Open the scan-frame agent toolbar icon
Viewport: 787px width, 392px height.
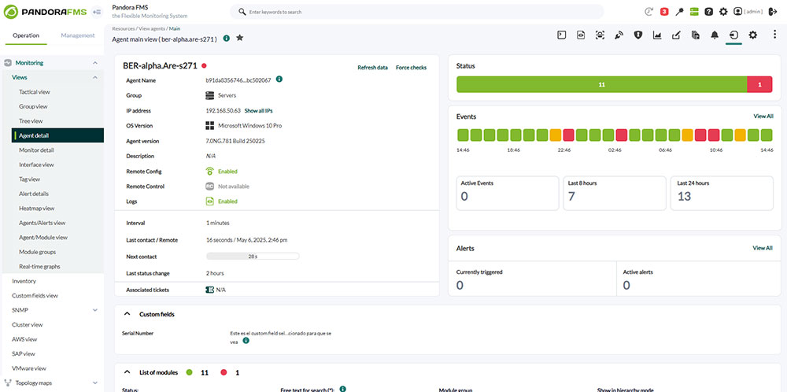click(x=600, y=35)
